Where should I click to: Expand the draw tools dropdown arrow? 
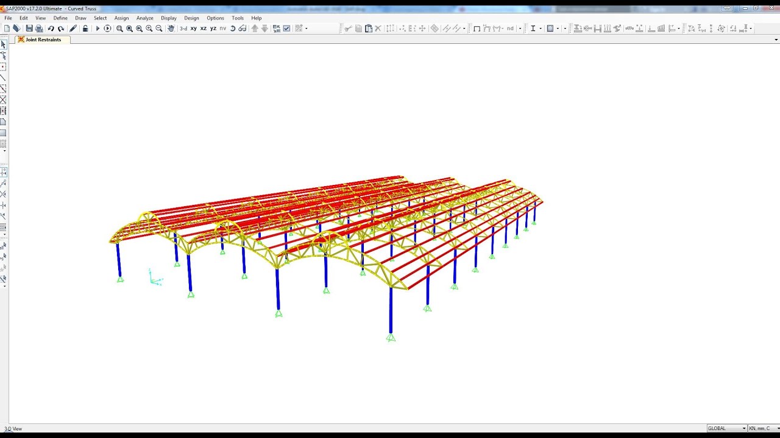pos(306,28)
